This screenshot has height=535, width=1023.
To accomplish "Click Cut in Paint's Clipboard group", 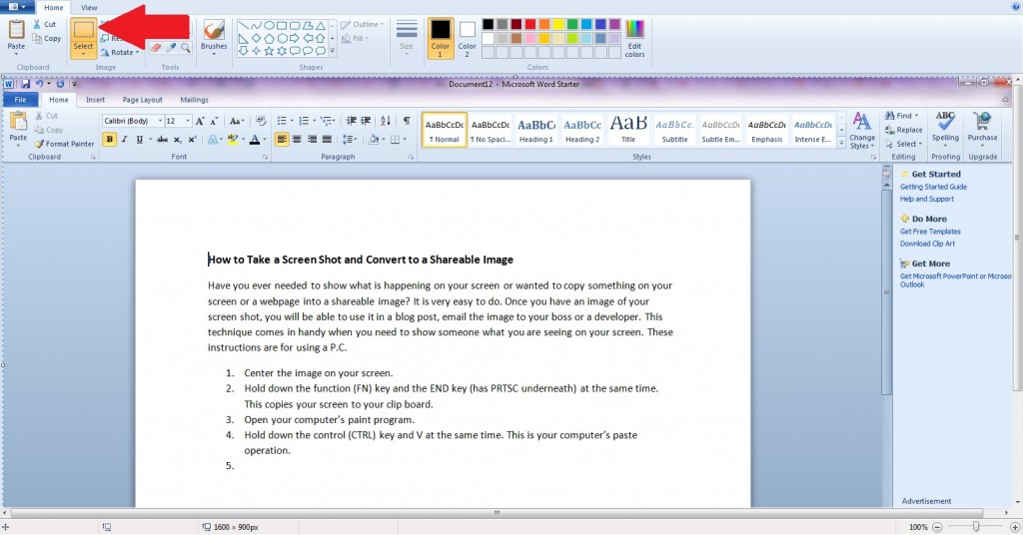I will point(44,24).
